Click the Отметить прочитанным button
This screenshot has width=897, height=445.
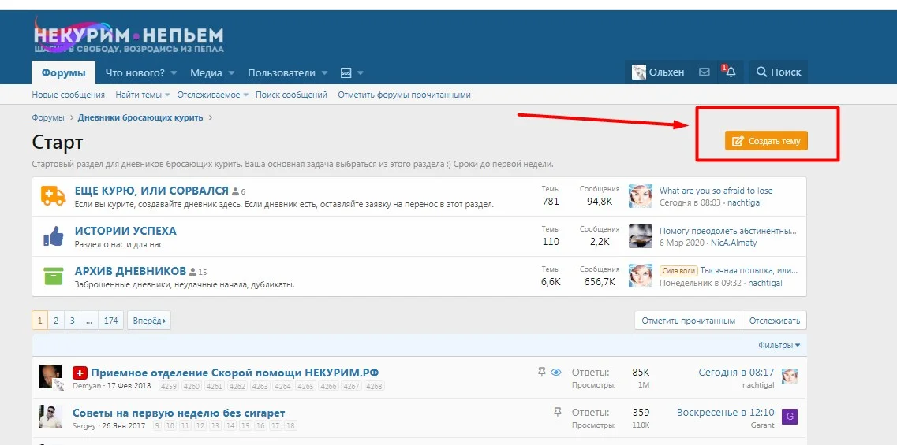click(688, 321)
